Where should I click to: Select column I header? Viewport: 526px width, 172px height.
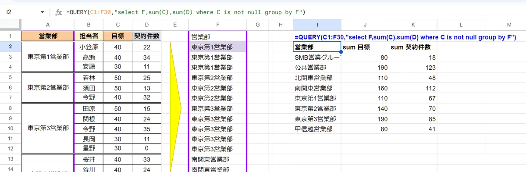coord(317,25)
